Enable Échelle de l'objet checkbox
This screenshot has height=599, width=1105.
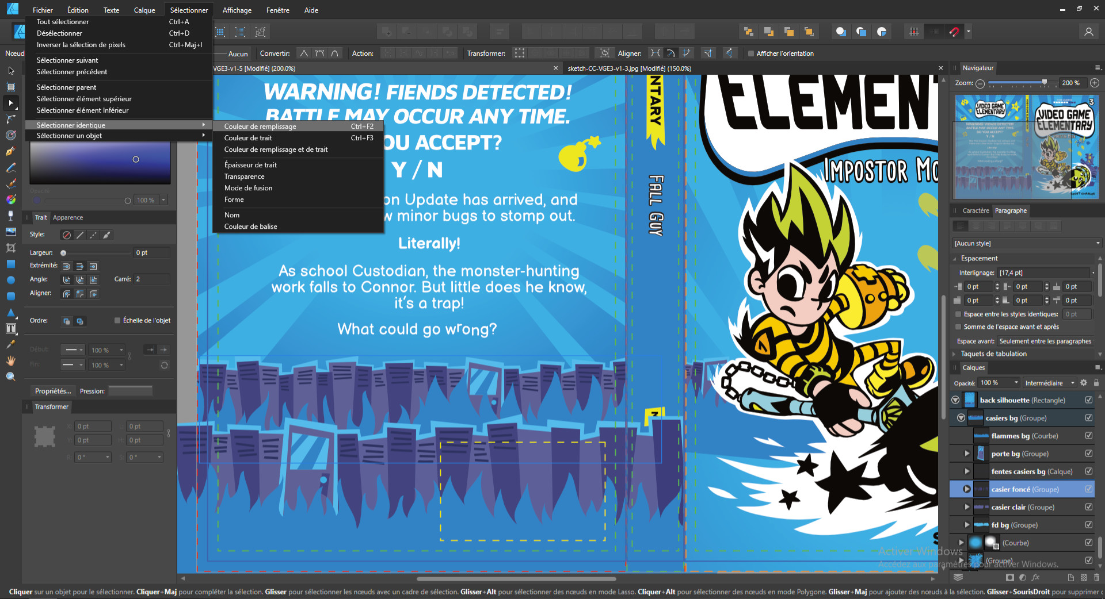tap(117, 320)
